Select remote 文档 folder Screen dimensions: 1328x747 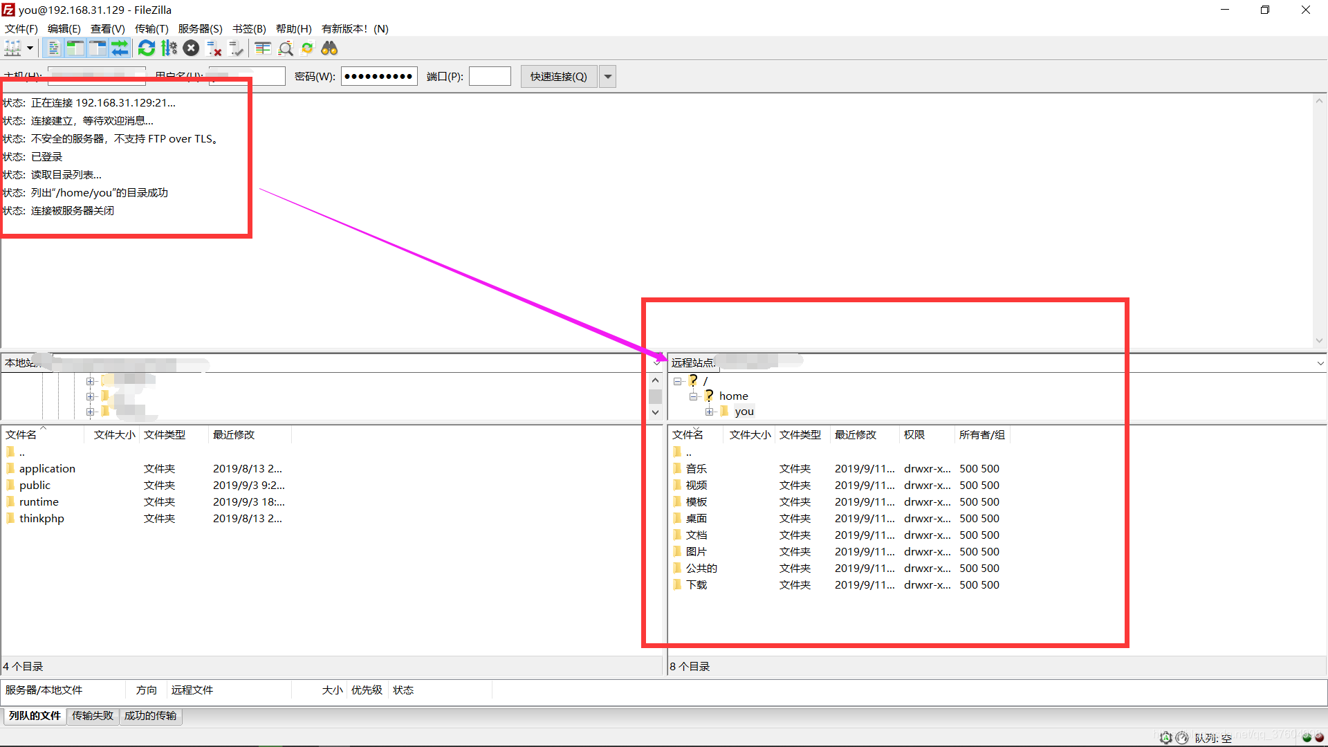click(x=697, y=535)
